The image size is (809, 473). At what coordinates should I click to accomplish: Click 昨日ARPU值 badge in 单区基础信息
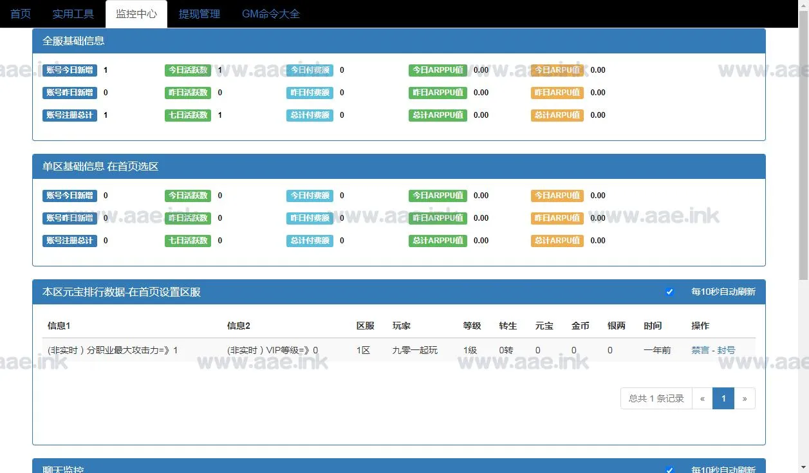[557, 218]
